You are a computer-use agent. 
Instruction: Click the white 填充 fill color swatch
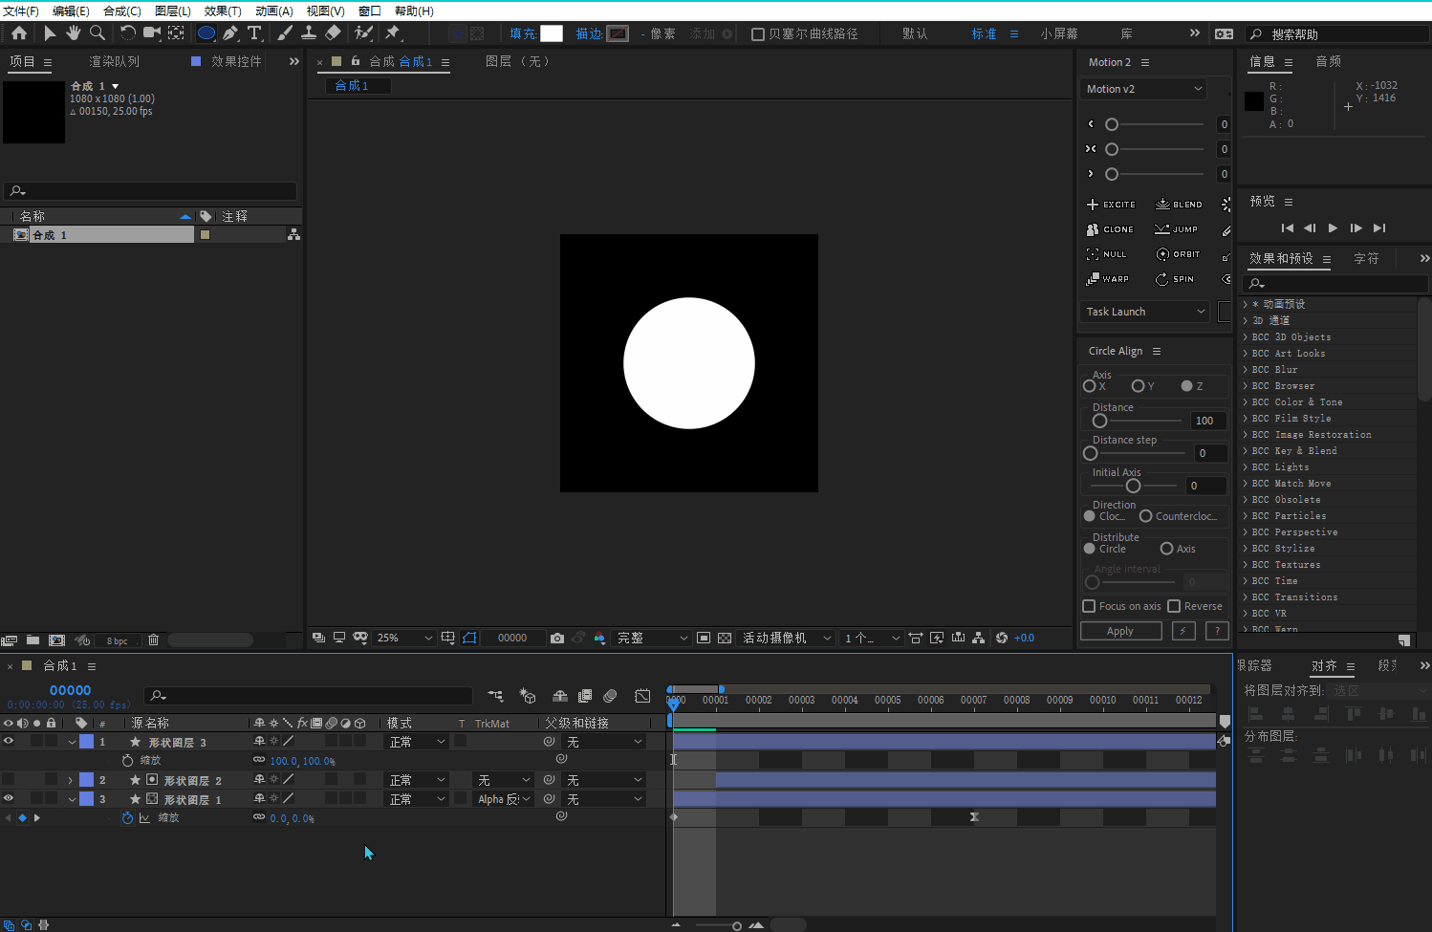click(552, 33)
